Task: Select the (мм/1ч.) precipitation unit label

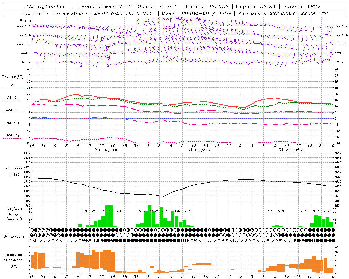Action: [14, 219]
